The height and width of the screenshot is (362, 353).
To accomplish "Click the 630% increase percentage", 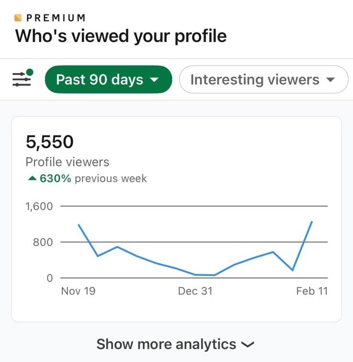I will 56,179.
